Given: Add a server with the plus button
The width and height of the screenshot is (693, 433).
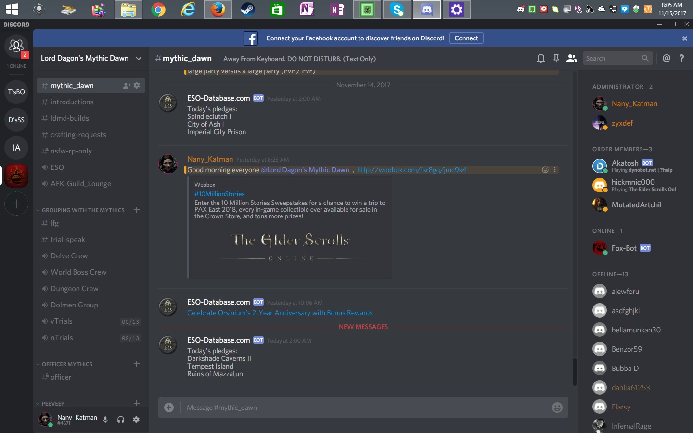Looking at the screenshot, I should pos(16,204).
